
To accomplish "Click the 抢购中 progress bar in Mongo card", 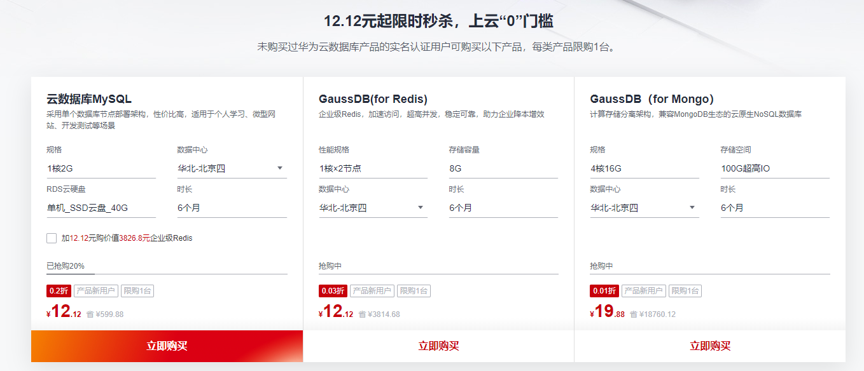I will (710, 274).
